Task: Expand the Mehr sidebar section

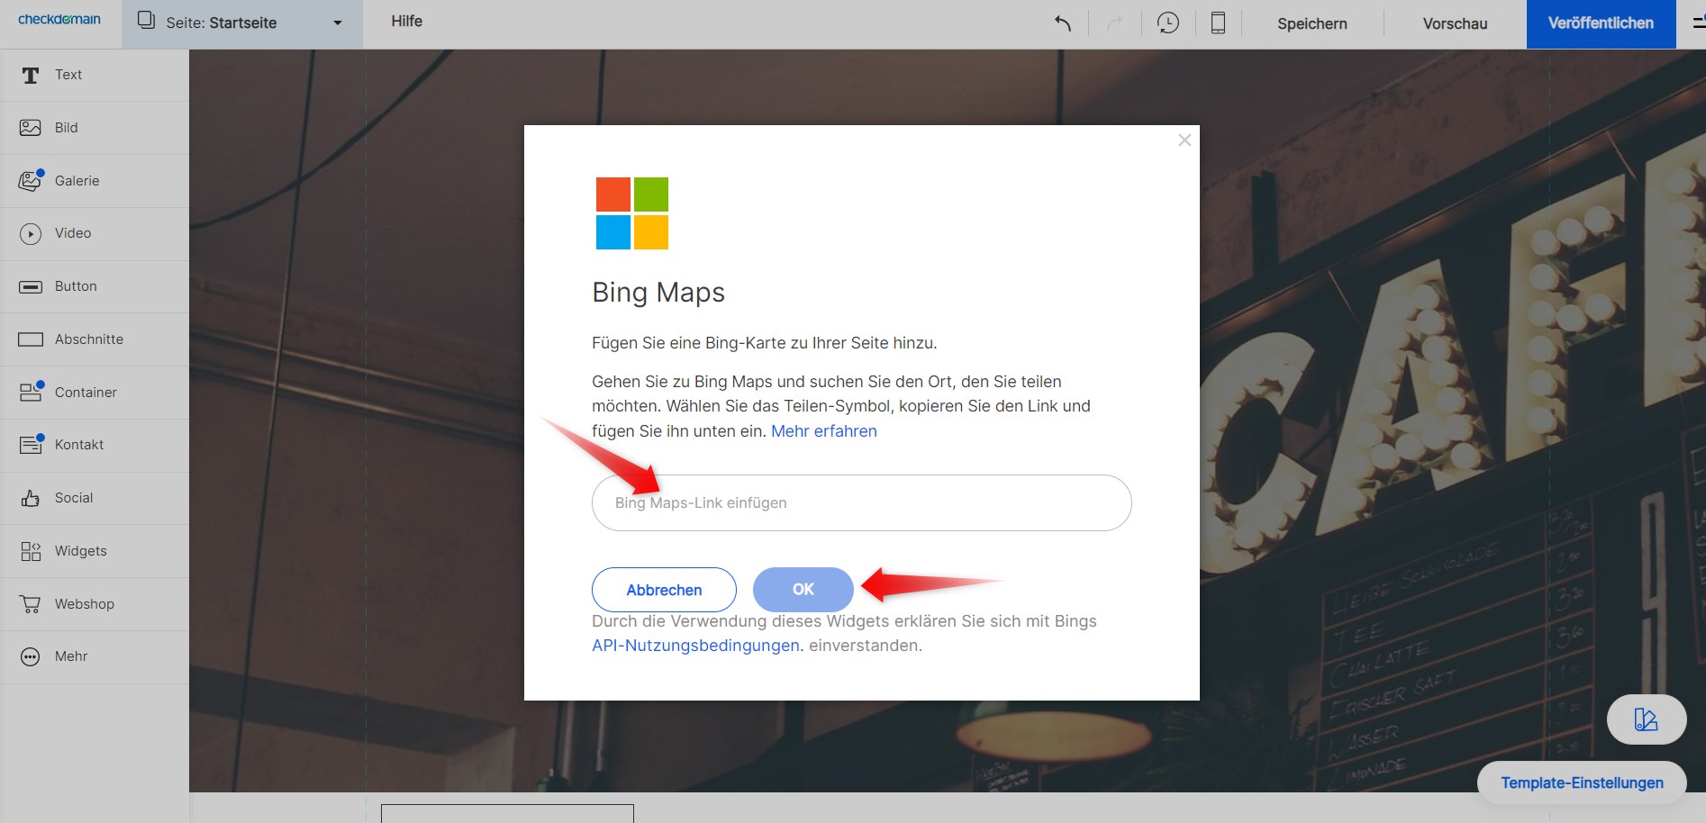Action: (71, 656)
